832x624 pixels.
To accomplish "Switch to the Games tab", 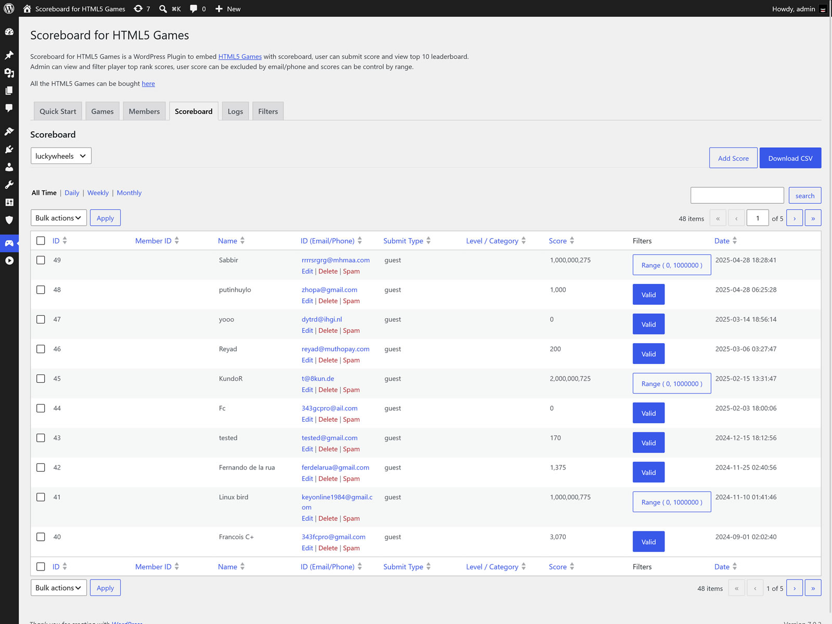I will pos(102,111).
